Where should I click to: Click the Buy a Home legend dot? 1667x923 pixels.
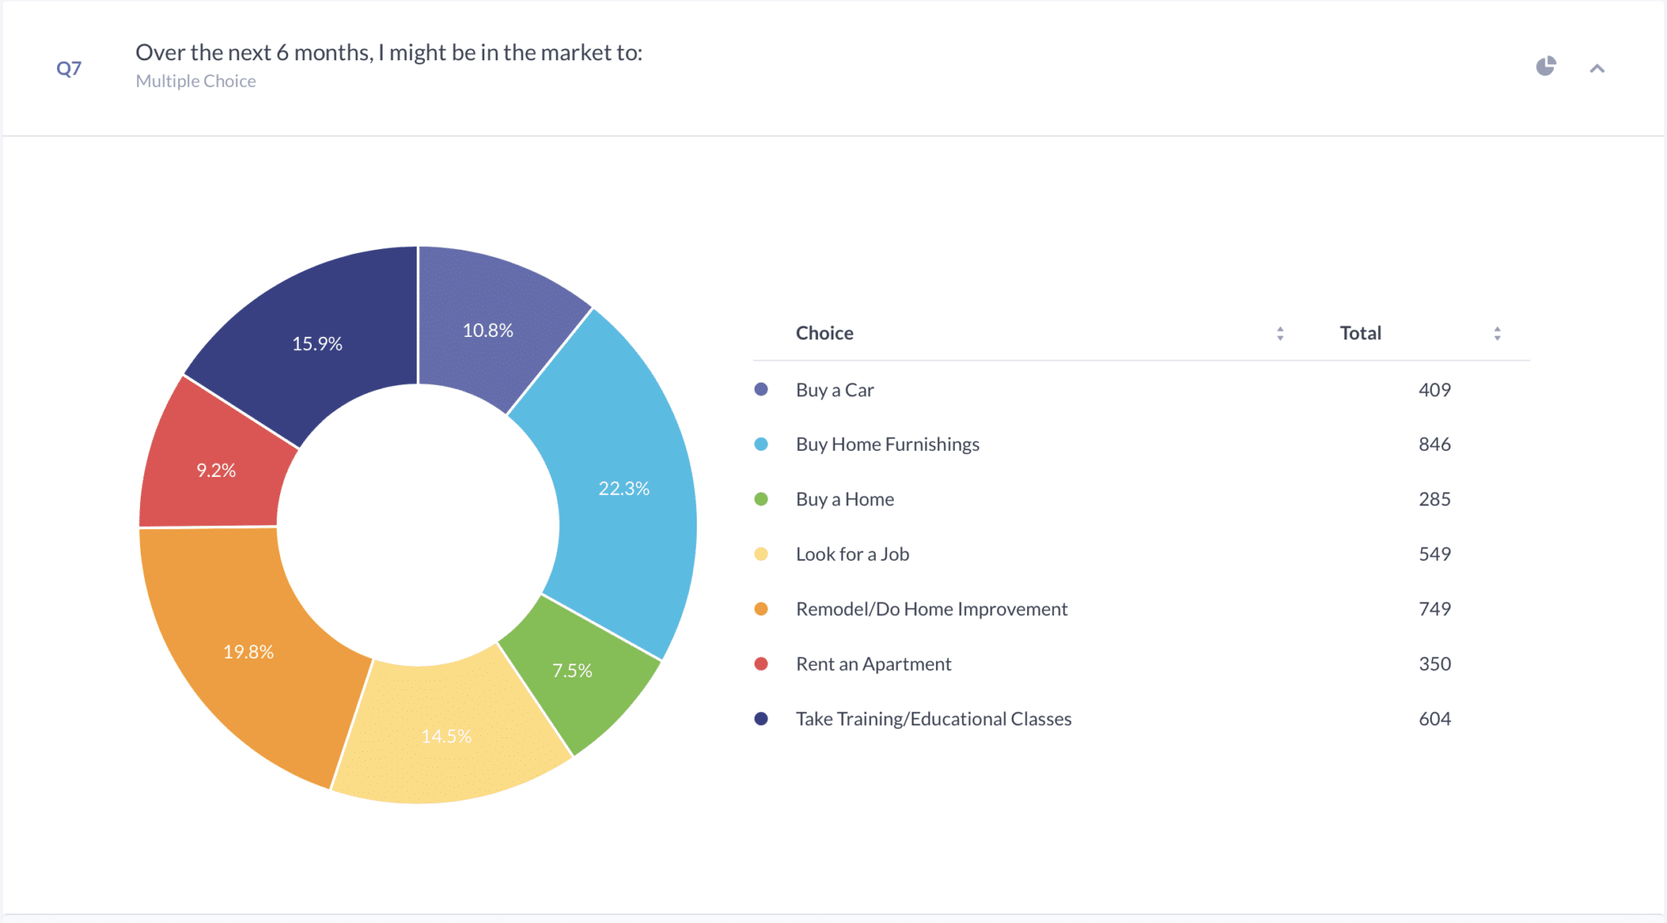[761, 499]
